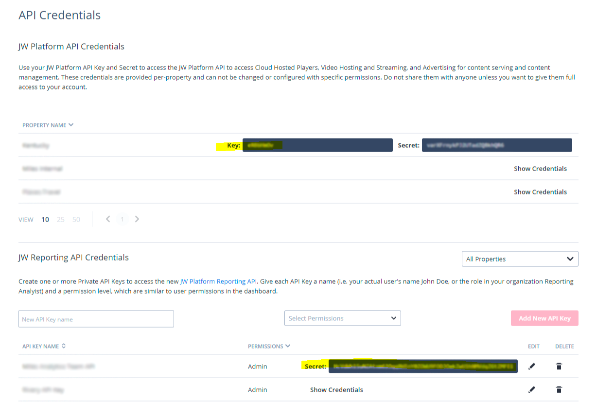Sort by API Key Name column arrows
Screen dimensions: 614x419
[64, 346]
